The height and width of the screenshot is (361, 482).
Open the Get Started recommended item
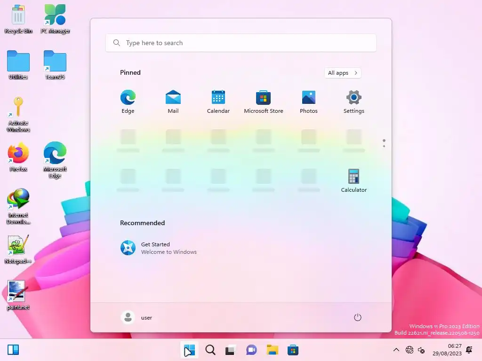[159, 248]
